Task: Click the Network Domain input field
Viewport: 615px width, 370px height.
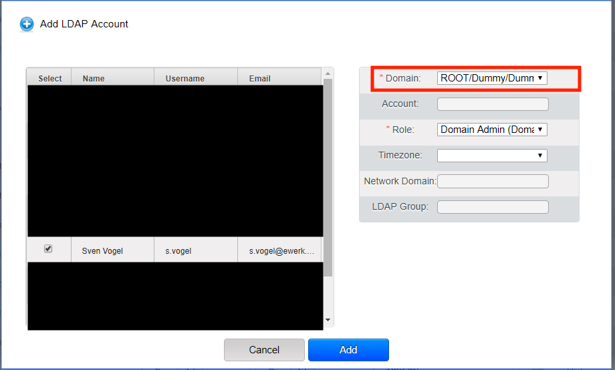Action: click(x=493, y=181)
